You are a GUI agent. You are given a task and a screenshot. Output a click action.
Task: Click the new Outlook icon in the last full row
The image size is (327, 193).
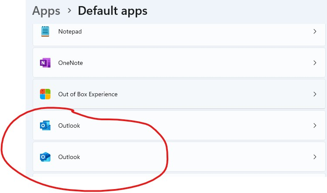45,157
